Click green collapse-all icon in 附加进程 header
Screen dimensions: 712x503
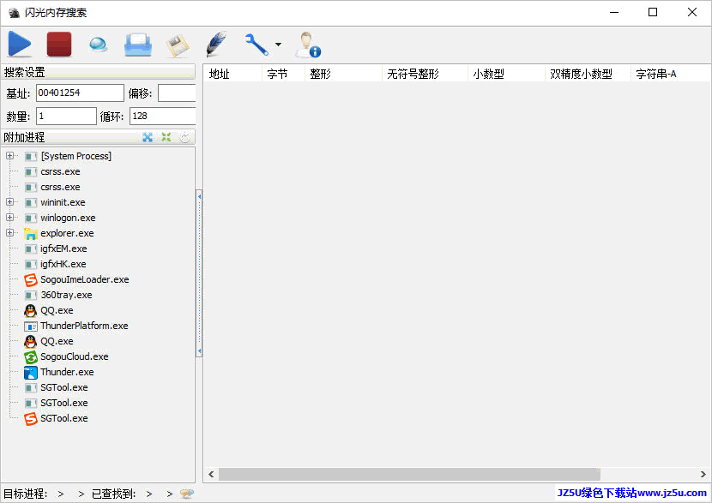coord(166,137)
